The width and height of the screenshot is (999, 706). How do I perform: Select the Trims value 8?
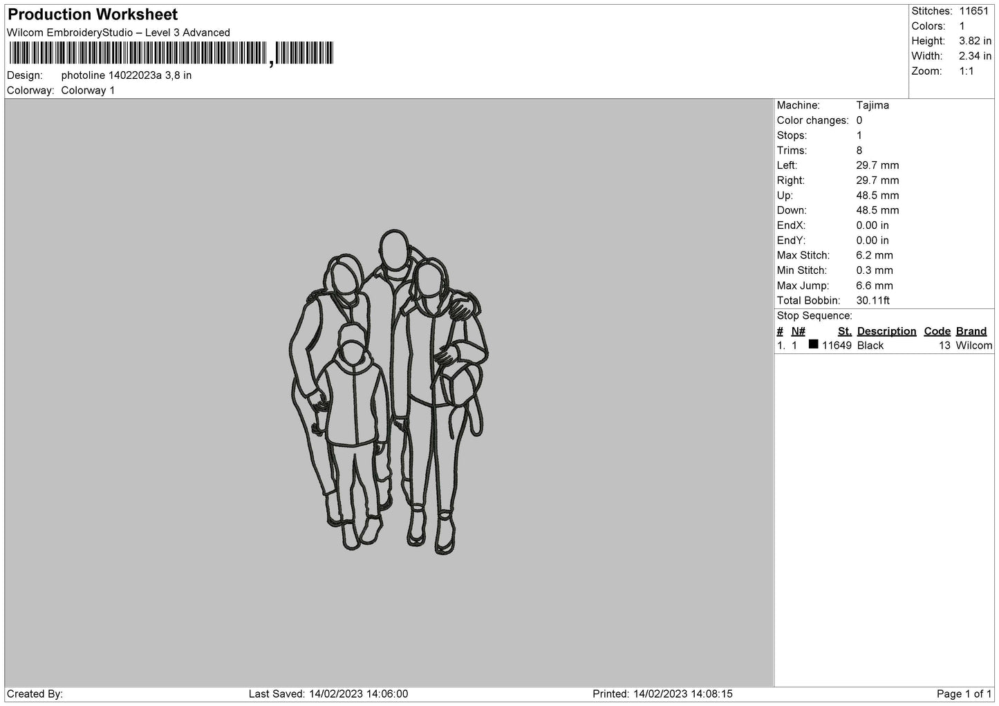click(x=859, y=151)
